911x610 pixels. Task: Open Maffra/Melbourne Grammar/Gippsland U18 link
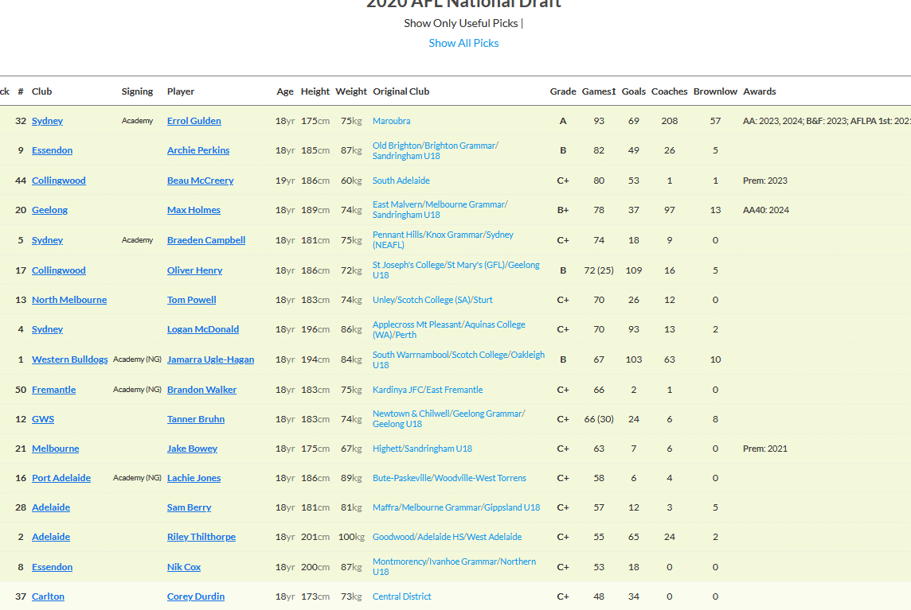[456, 507]
